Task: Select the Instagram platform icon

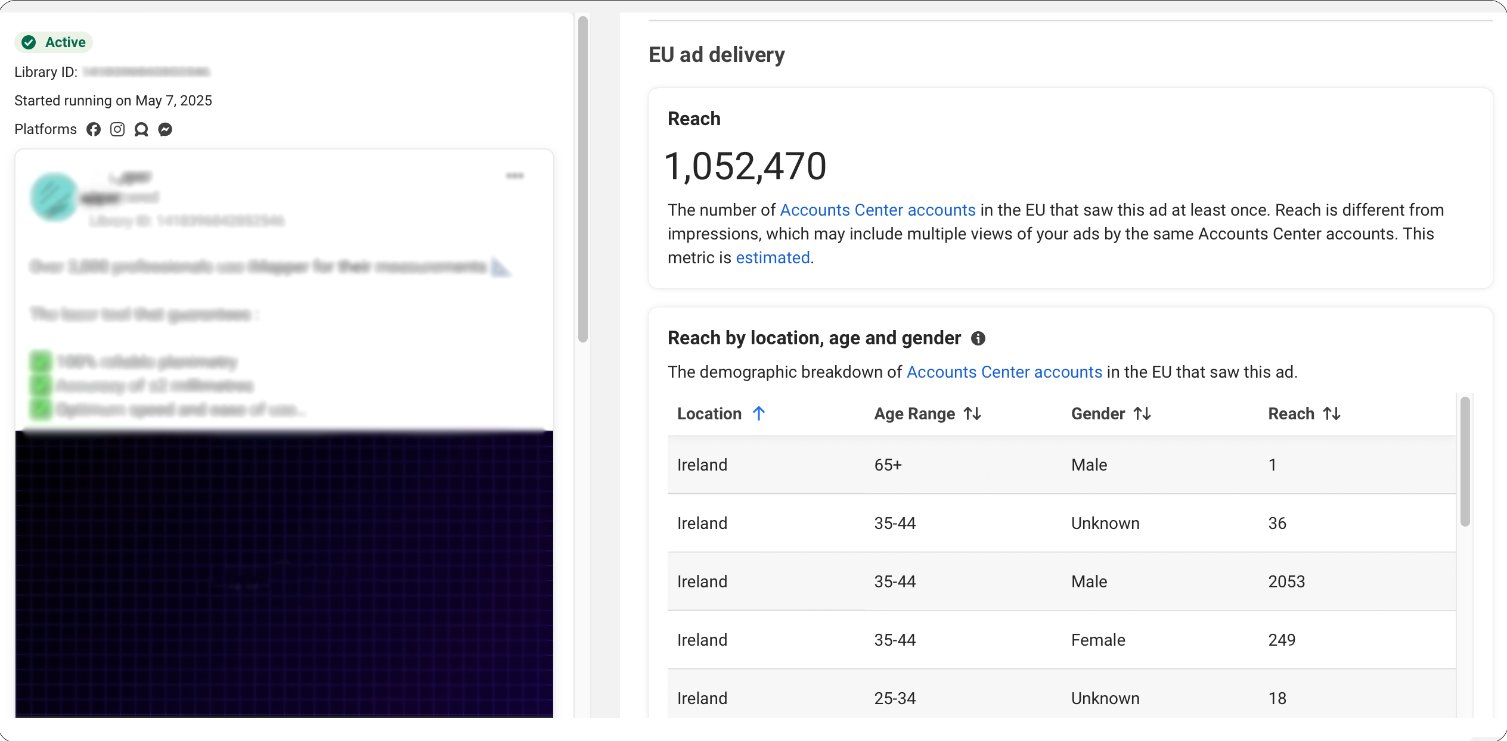Action: coord(117,129)
